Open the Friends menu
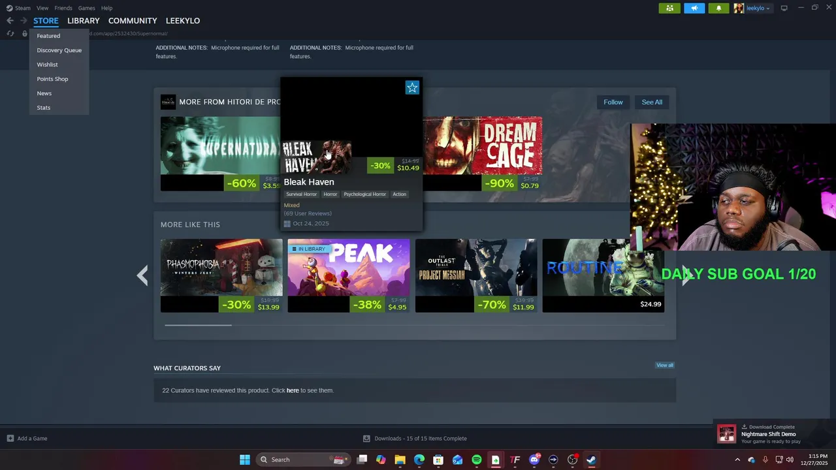This screenshot has width=836, height=470. 63,8
